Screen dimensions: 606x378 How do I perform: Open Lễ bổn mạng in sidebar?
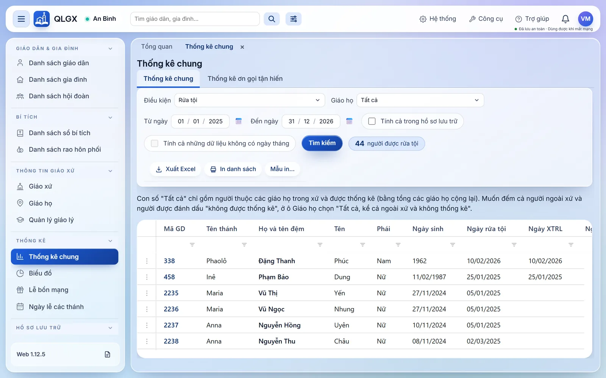click(64, 290)
